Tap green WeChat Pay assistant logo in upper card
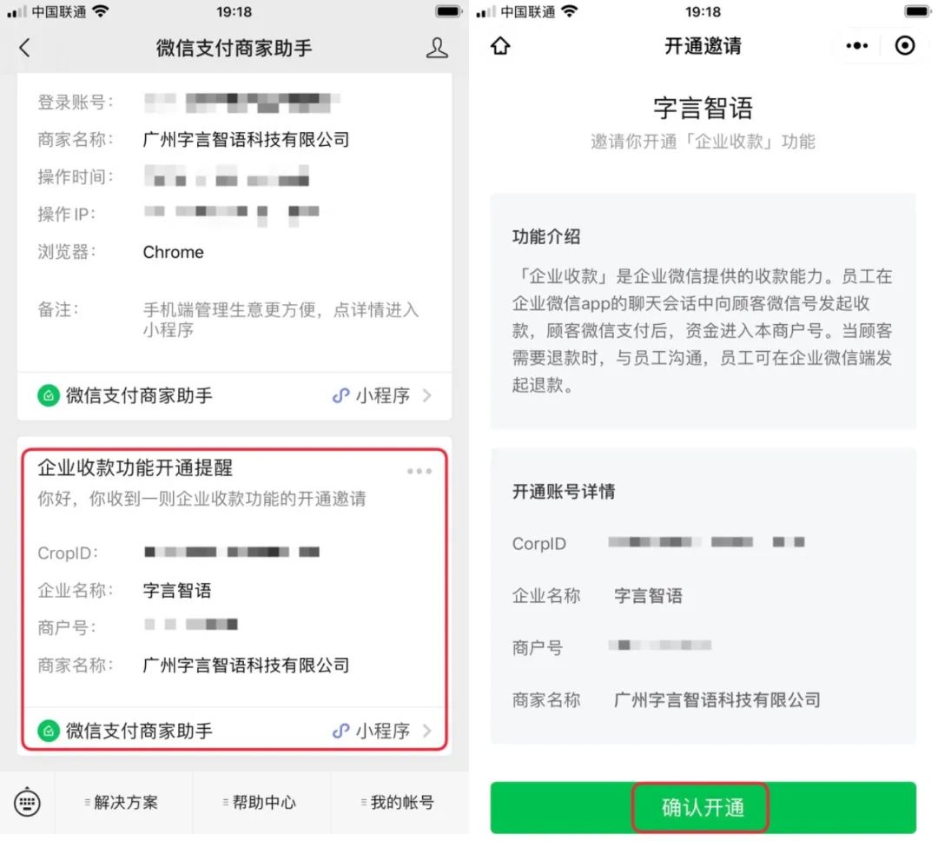This screenshot has width=938, height=841. coord(49,395)
